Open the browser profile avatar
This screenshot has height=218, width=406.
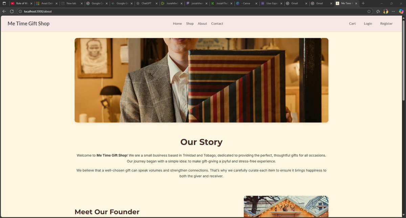[x=386, y=11]
